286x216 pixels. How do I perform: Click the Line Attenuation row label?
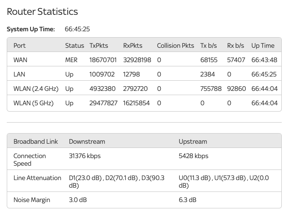(37, 178)
